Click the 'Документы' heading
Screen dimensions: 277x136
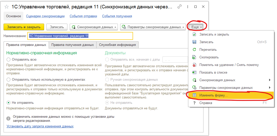115,53
